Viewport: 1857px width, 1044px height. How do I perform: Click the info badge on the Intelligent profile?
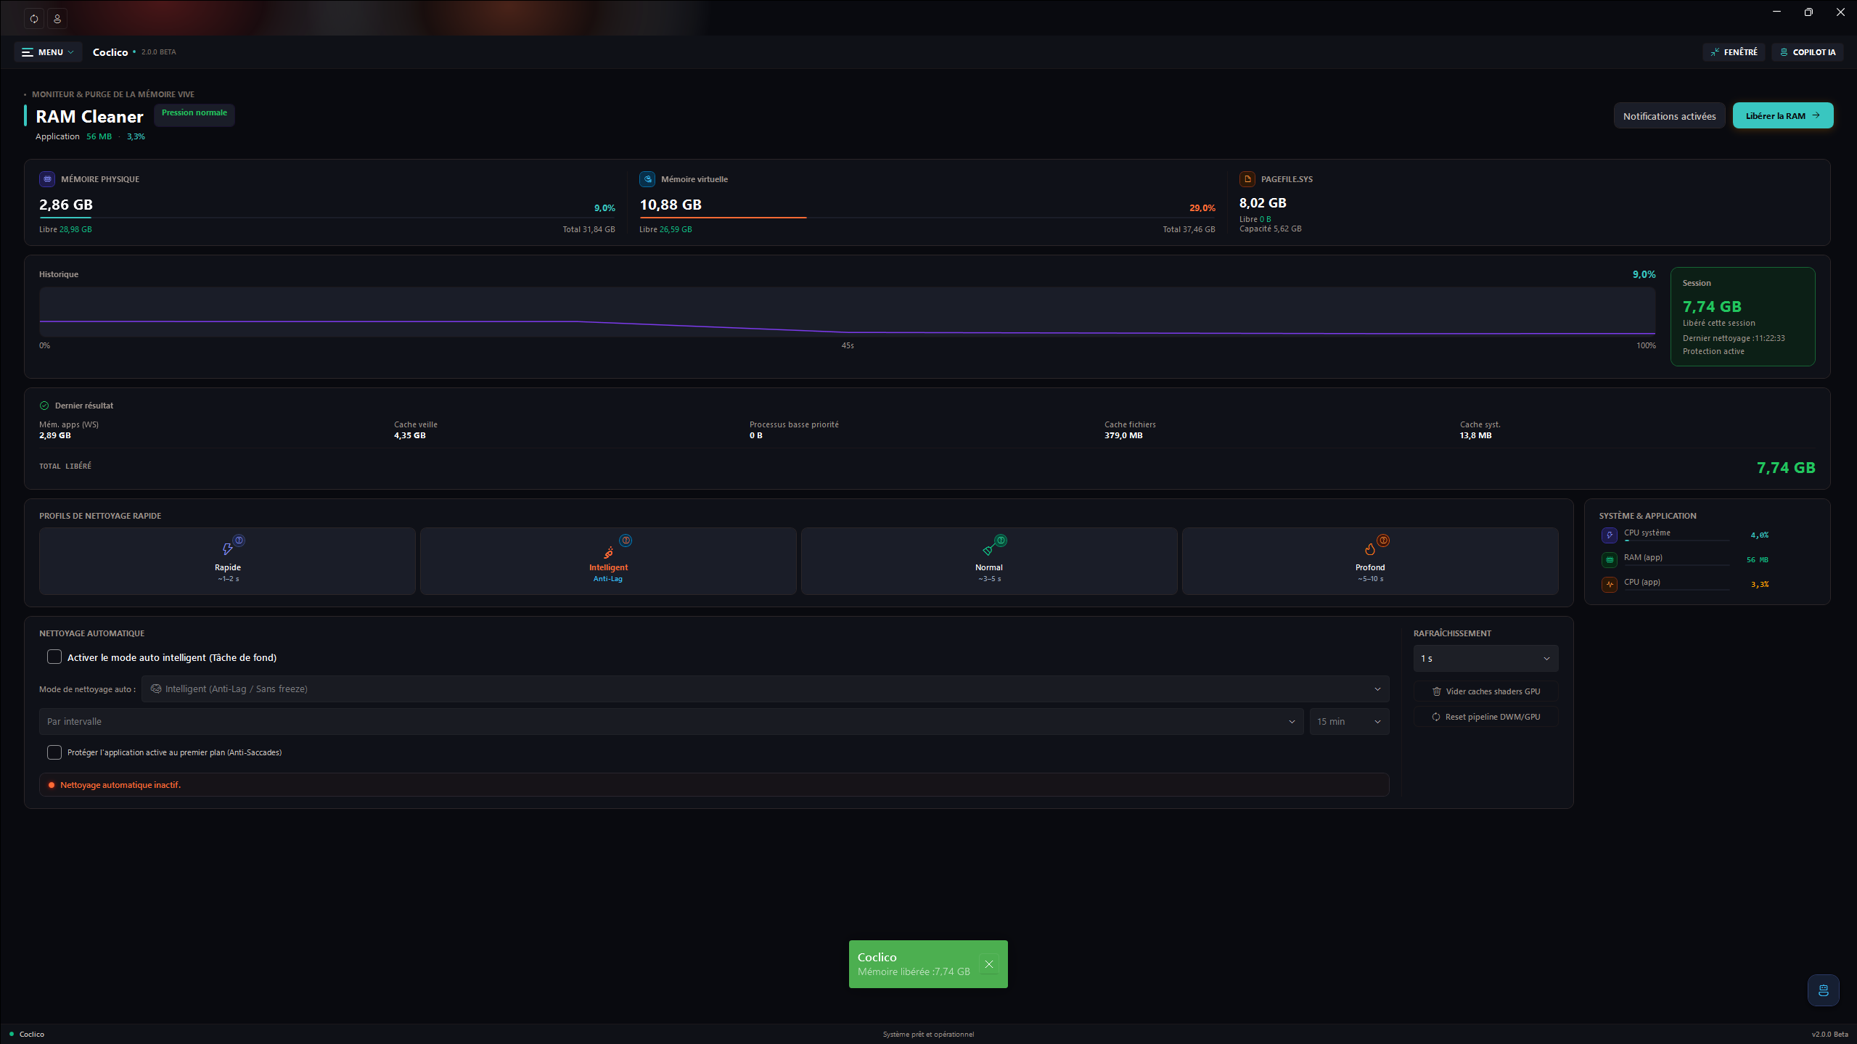tap(626, 541)
